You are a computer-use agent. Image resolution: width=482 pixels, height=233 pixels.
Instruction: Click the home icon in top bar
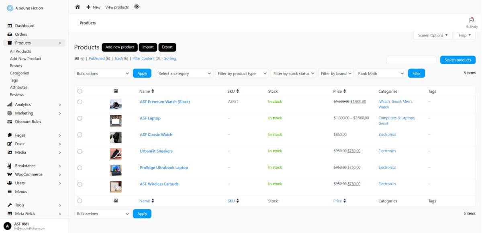[78, 7]
